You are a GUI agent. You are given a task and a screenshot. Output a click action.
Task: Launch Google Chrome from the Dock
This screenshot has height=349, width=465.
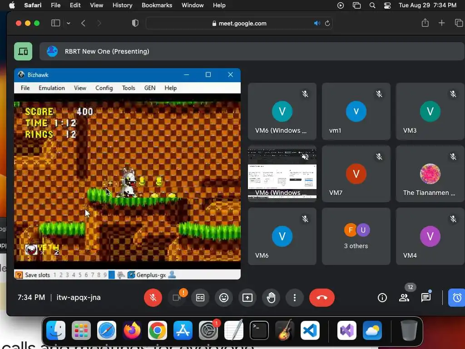point(158,330)
